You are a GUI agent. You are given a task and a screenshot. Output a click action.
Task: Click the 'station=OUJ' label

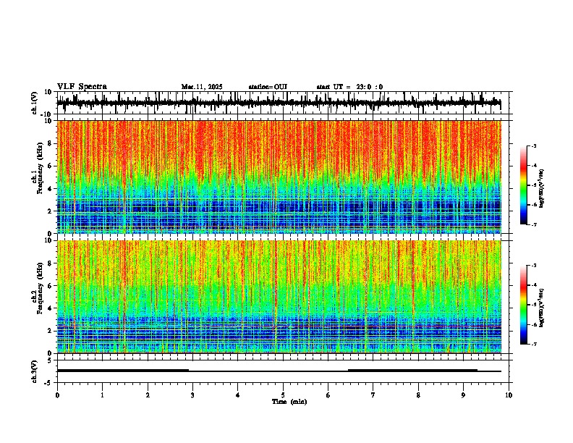268,87
